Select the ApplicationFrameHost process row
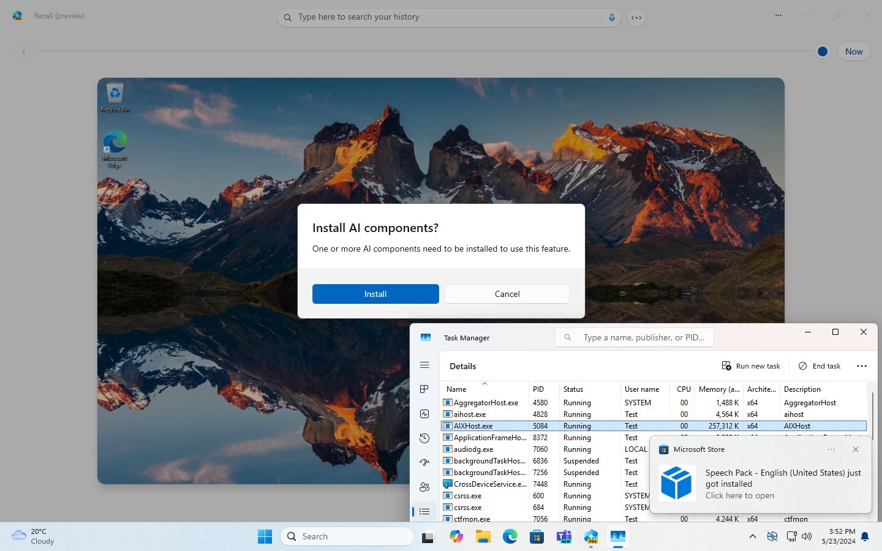The height and width of the screenshot is (551, 882). 545,438
